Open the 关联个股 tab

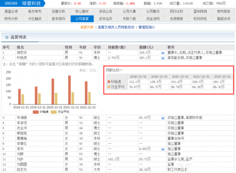129,19
